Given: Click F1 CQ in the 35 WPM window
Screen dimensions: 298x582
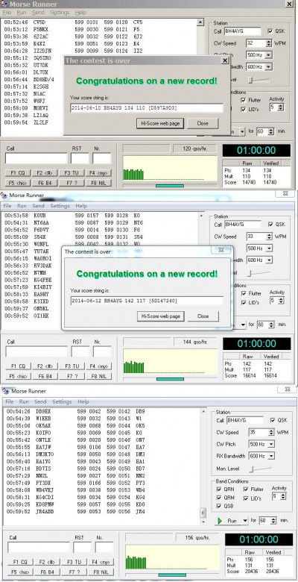Looking at the screenshot, I should [x=19, y=562].
